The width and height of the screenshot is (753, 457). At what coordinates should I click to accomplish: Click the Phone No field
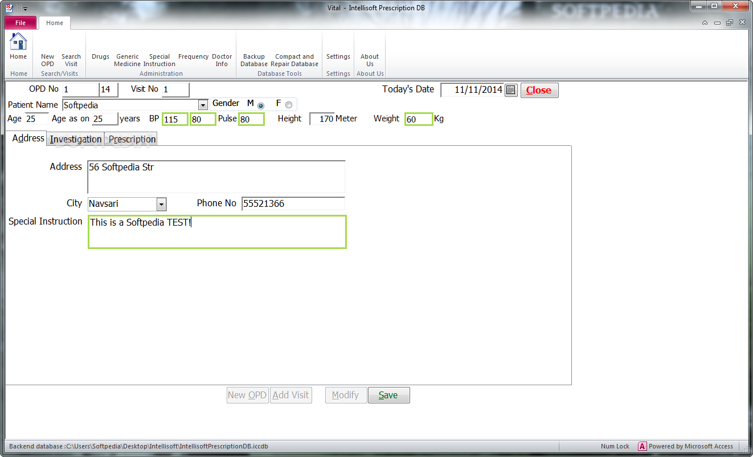coord(293,204)
